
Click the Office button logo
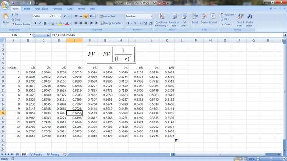click(5, 5)
